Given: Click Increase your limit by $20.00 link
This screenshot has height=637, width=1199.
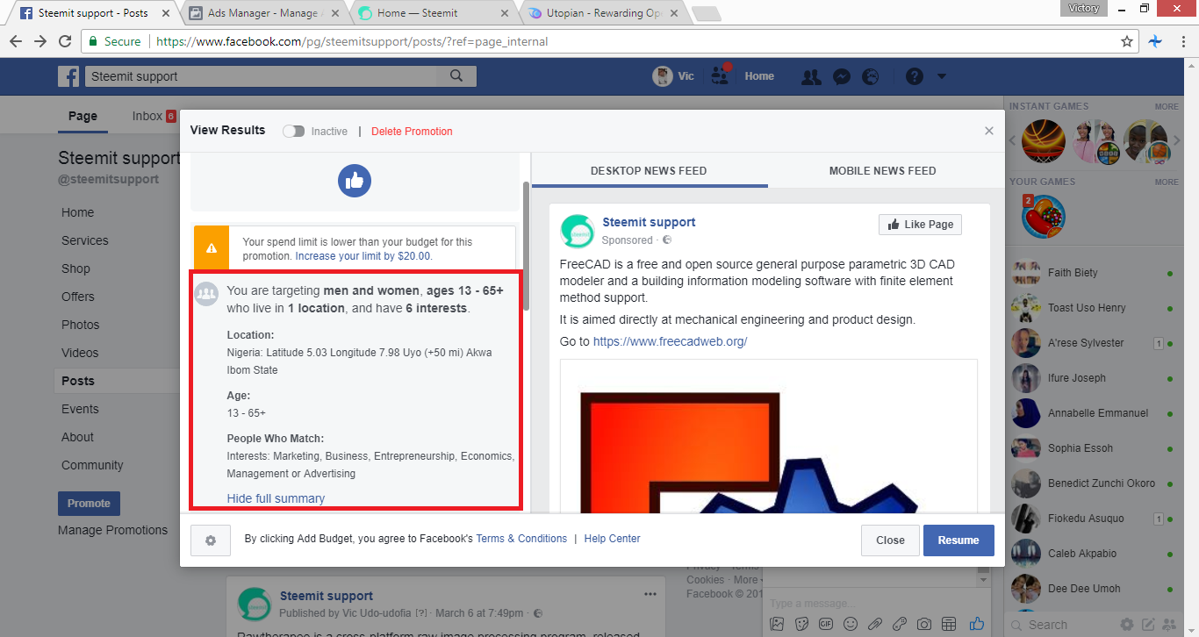Looking at the screenshot, I should point(363,256).
